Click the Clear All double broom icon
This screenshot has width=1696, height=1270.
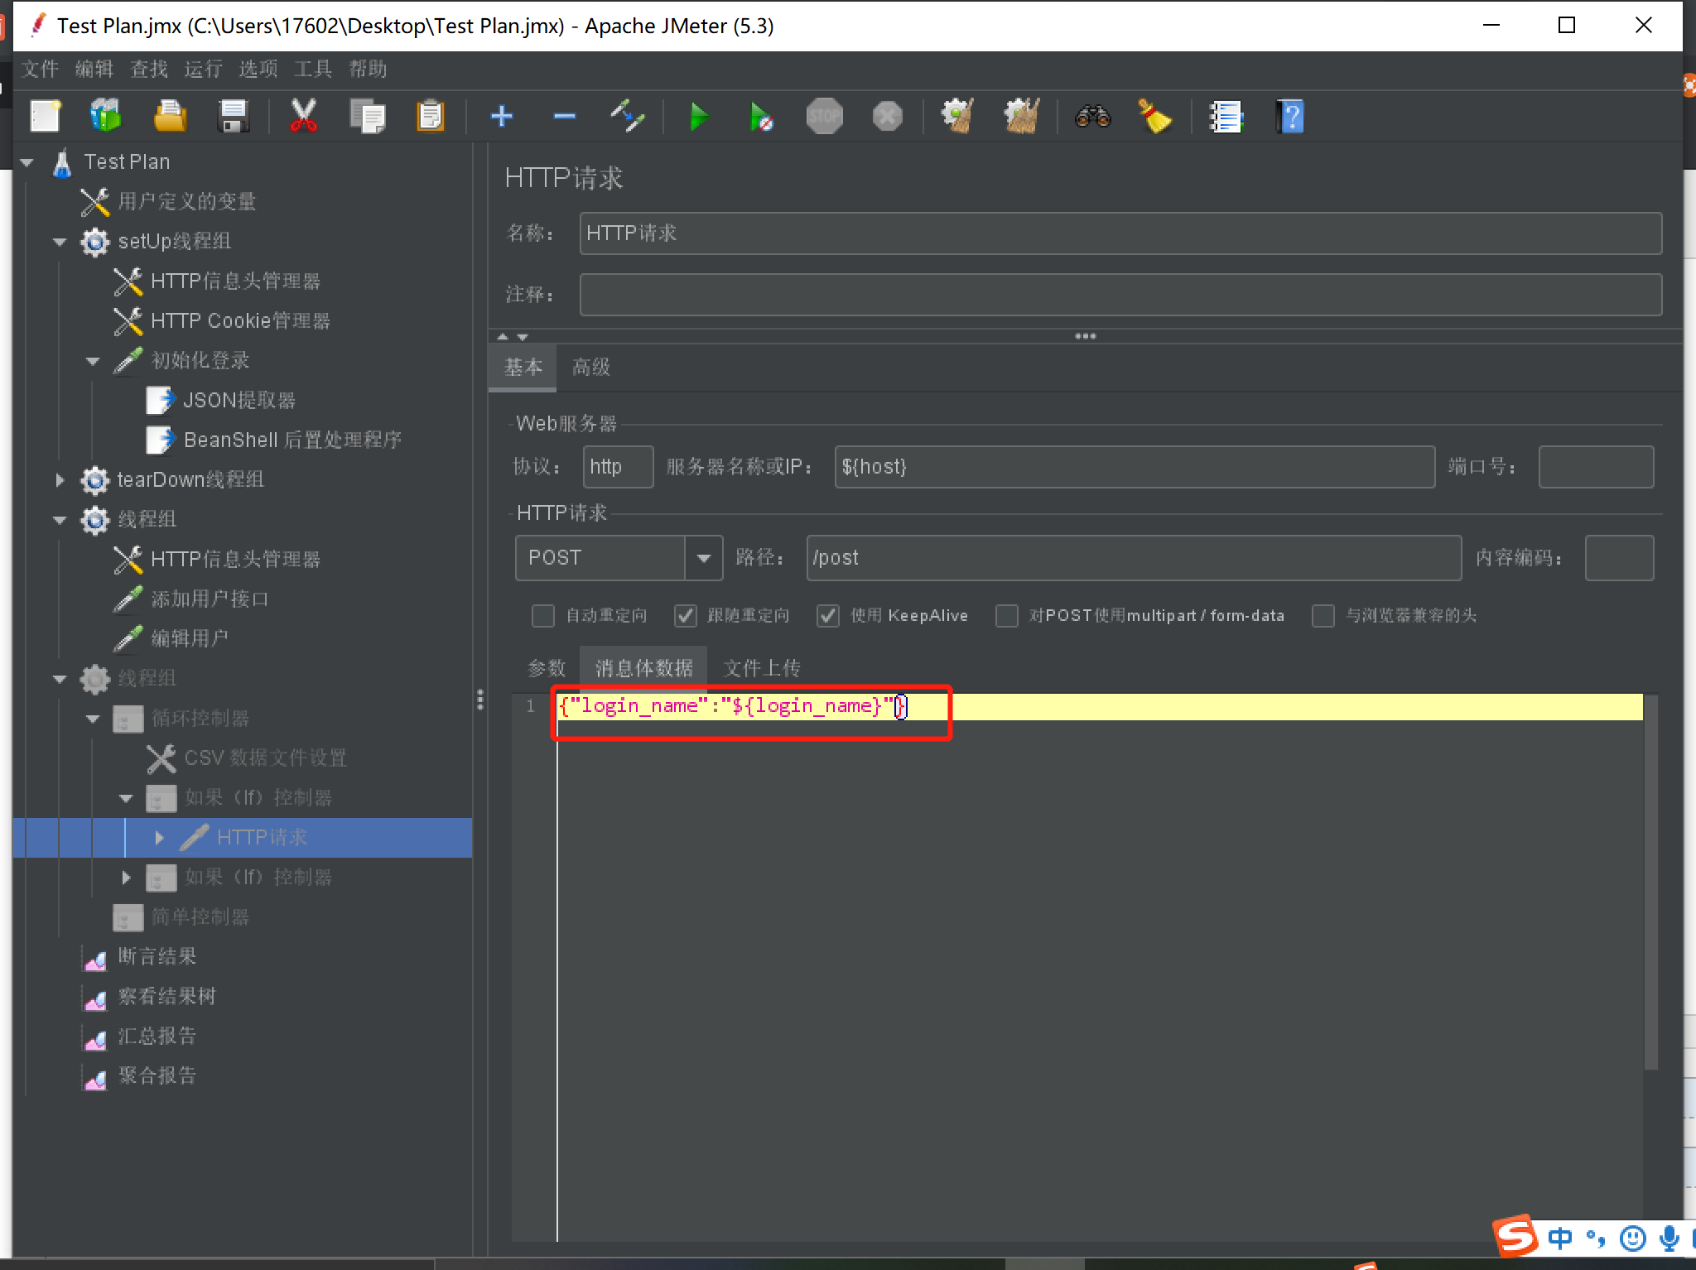pyautogui.click(x=1022, y=116)
